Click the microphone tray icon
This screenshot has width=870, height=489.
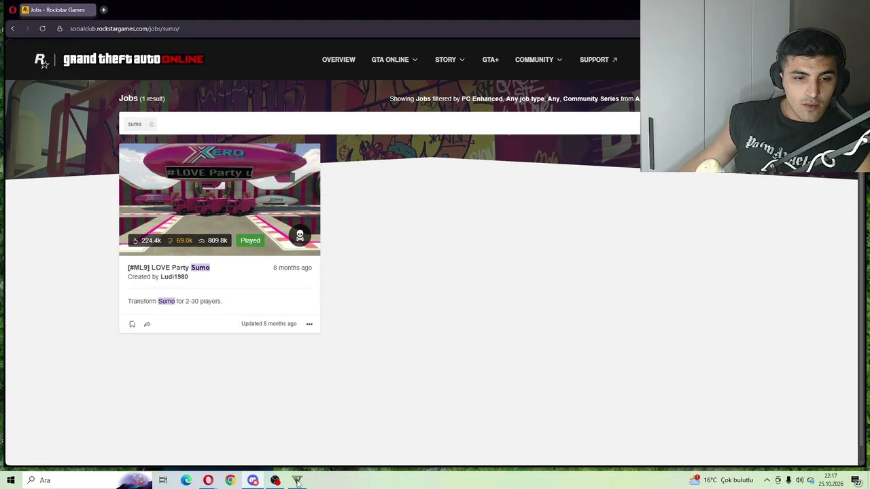(788, 480)
